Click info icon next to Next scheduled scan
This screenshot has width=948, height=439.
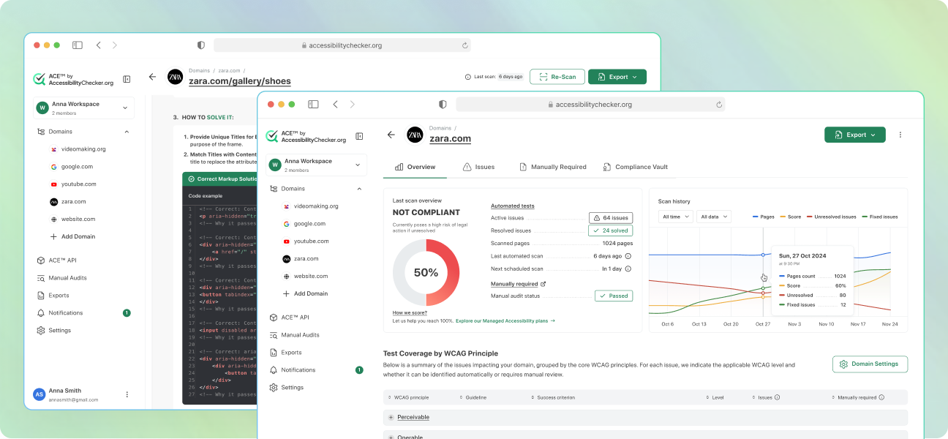[628, 269]
